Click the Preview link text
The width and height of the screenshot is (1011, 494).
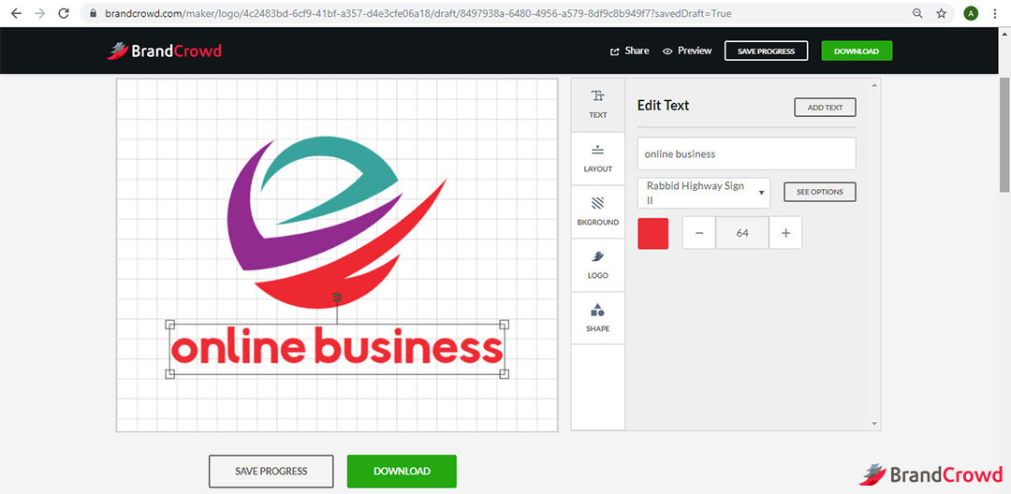point(695,51)
